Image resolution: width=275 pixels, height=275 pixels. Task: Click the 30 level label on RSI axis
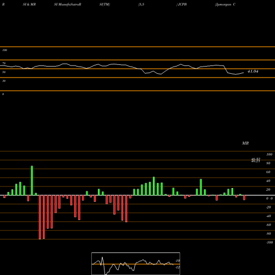click(4, 81)
